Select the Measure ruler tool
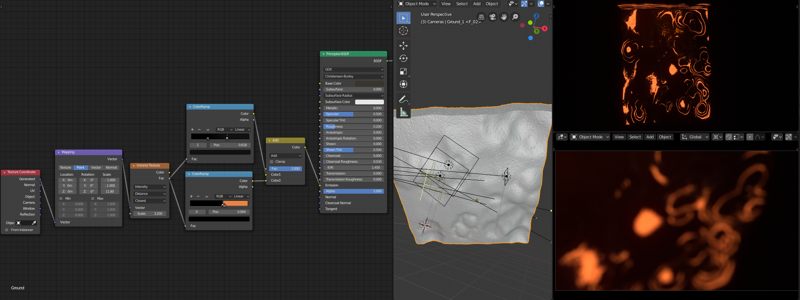 point(403,113)
